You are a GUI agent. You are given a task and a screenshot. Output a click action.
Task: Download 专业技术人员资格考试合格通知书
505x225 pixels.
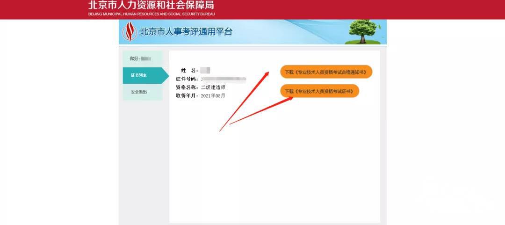click(x=326, y=72)
